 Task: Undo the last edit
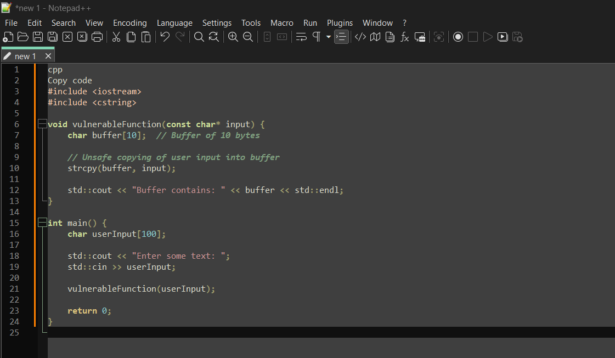click(x=165, y=37)
